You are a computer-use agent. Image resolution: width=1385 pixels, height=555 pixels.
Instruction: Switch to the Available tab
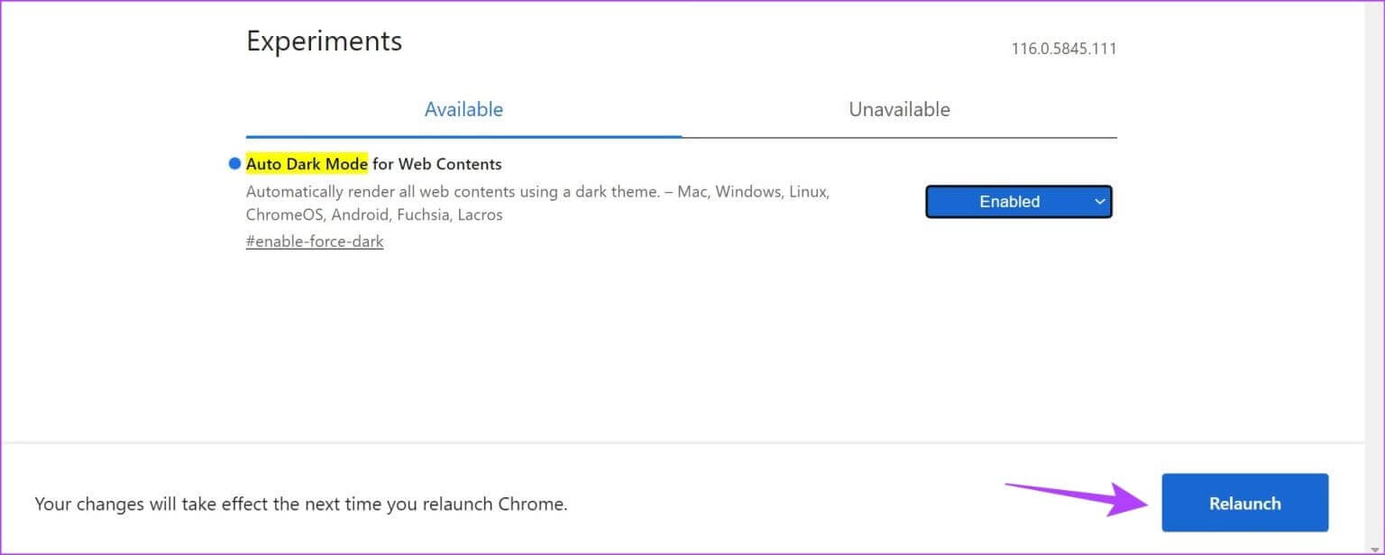tap(463, 110)
